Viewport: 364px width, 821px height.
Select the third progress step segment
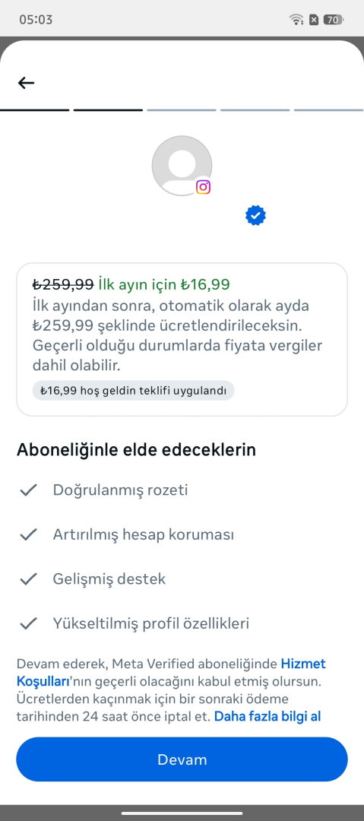[182, 110]
